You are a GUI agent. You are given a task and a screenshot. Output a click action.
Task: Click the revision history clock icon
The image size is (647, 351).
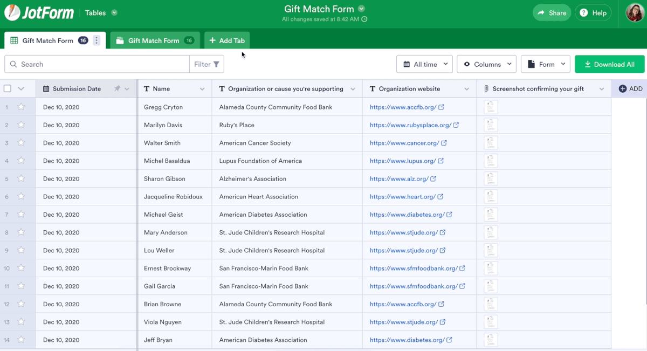(x=364, y=19)
